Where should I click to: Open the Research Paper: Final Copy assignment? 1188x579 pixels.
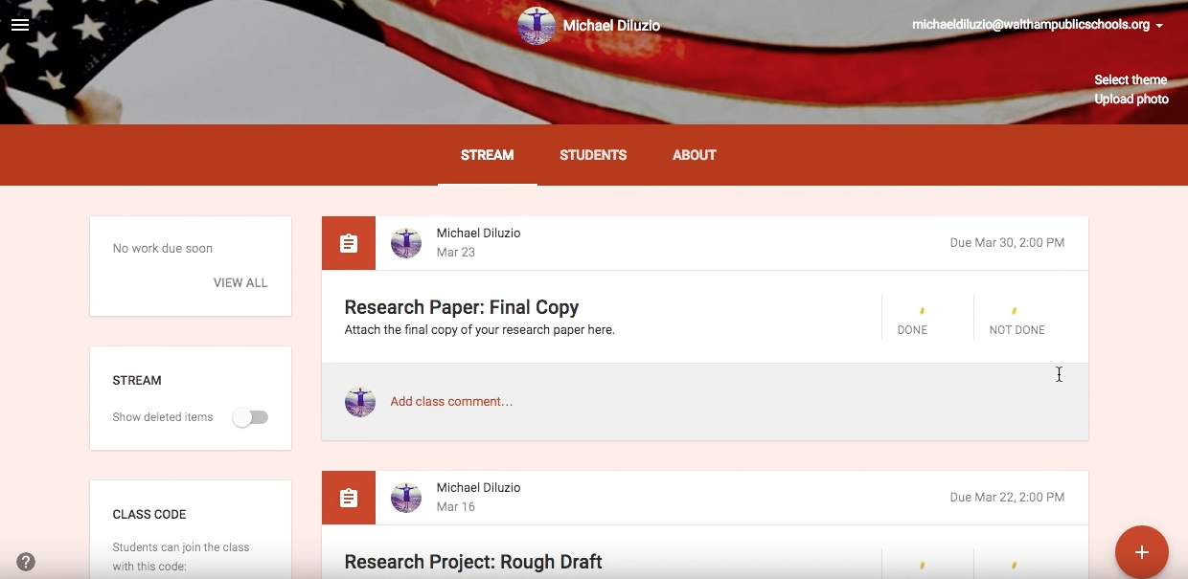point(461,307)
